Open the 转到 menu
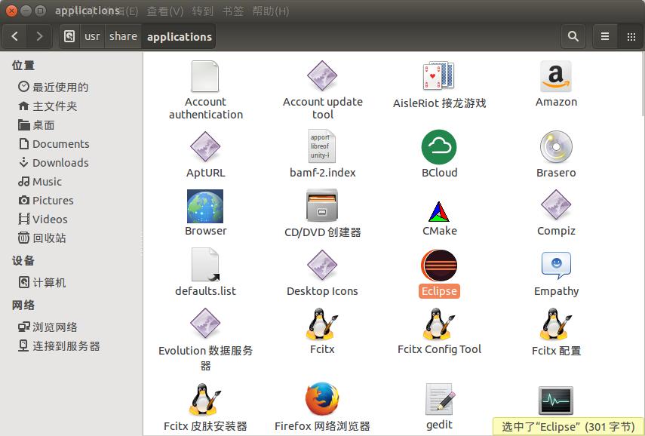The image size is (645, 436). tap(202, 11)
